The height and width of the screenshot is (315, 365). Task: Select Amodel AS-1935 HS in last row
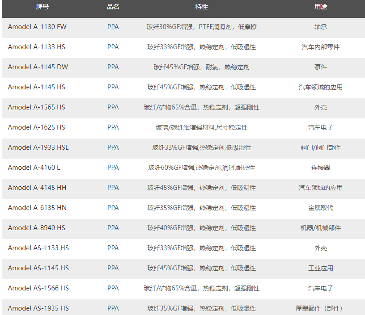(x=38, y=308)
